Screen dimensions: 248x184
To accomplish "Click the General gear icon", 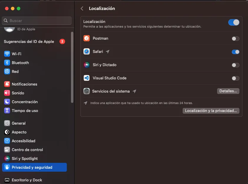I will [x=7, y=123].
